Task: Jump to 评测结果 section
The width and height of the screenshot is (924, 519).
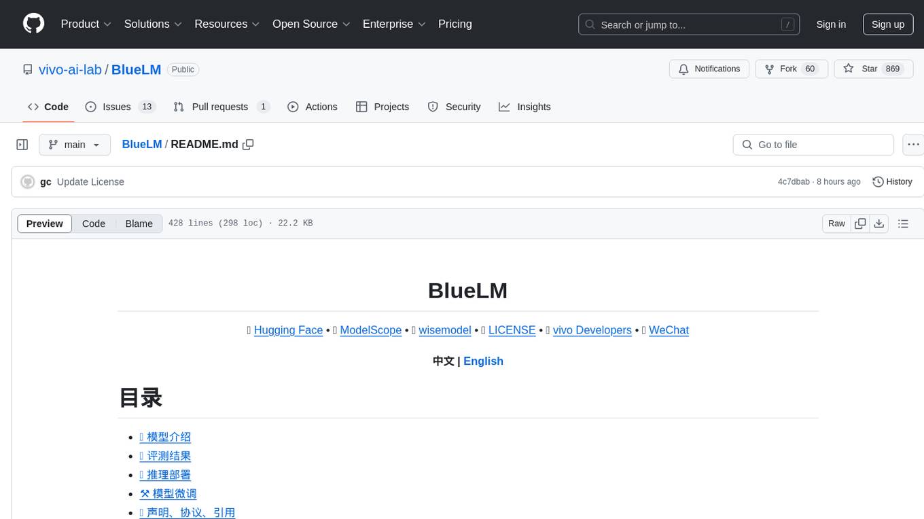Action: point(165,456)
